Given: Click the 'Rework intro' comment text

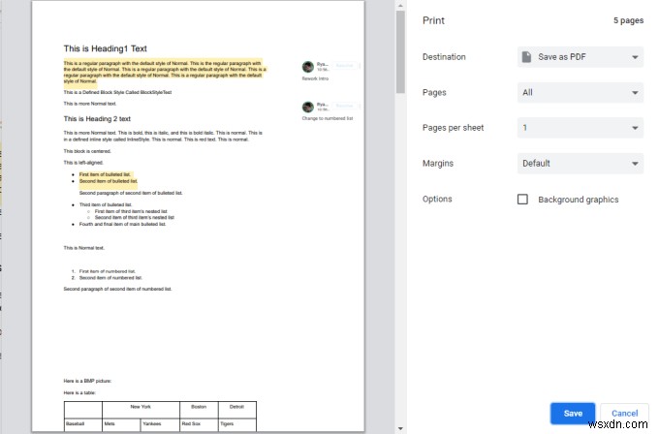Looking at the screenshot, I should click(315, 78).
